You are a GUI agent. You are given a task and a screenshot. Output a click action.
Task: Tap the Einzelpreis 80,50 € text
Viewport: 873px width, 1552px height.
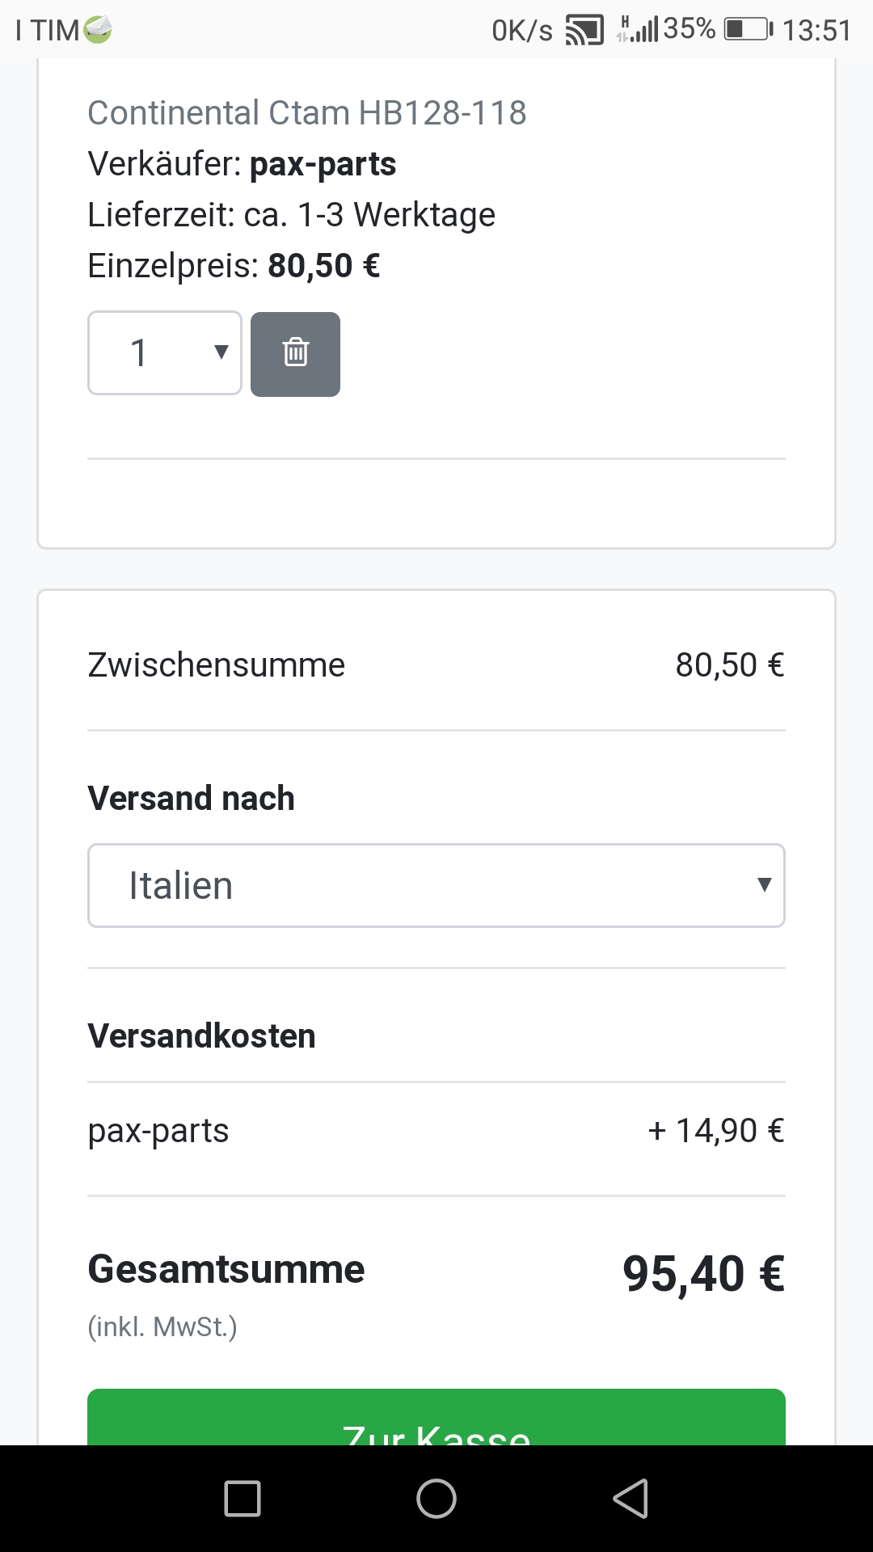[x=234, y=265]
